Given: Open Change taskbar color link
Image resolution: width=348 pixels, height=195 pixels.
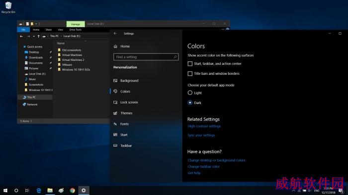Looking at the screenshot, I should click(x=203, y=166).
